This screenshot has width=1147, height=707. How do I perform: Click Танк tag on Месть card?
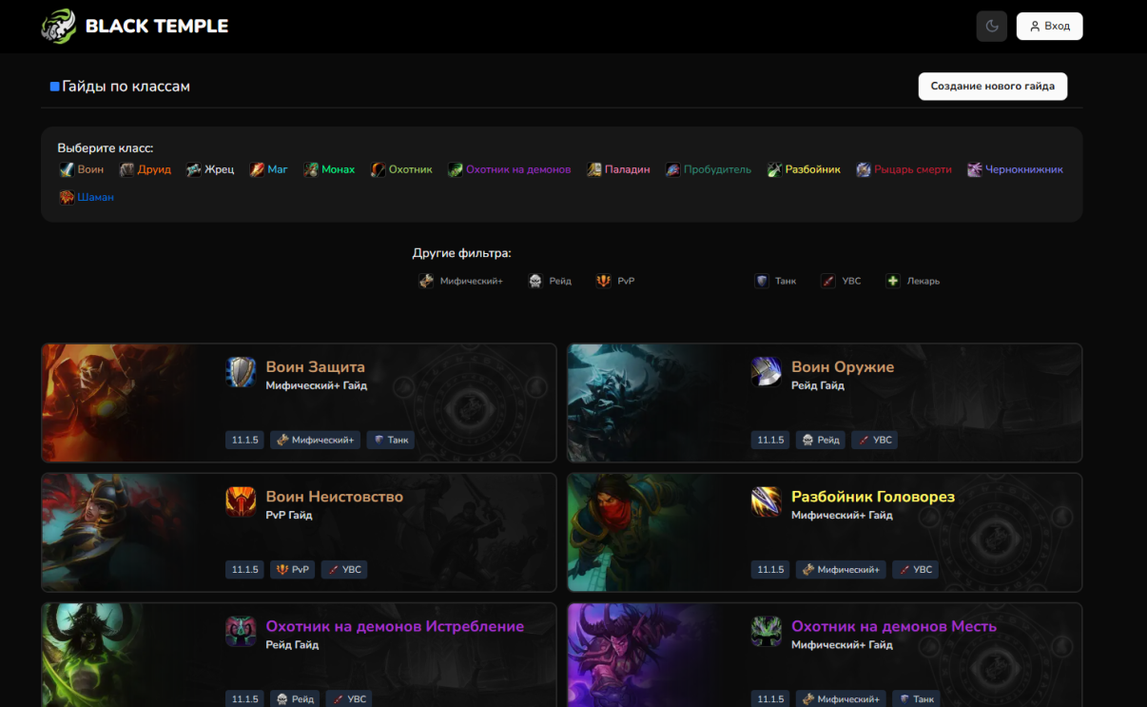pyautogui.click(x=916, y=698)
